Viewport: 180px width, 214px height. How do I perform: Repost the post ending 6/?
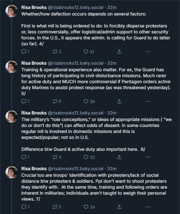(57, 157)
